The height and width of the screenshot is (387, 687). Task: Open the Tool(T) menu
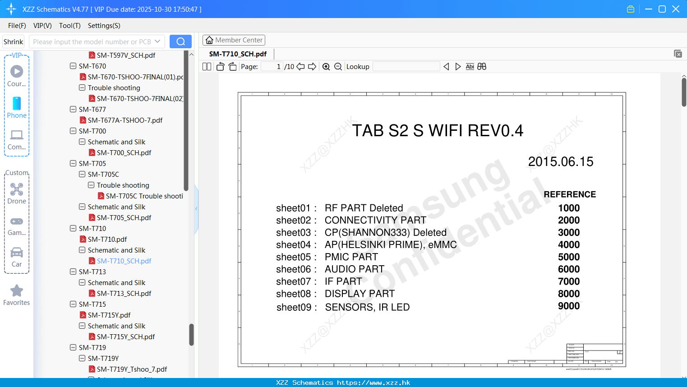[x=70, y=26]
